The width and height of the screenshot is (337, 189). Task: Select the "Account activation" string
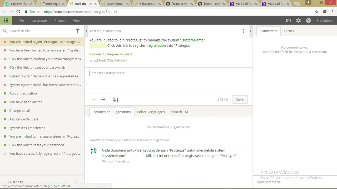tap(42, 93)
